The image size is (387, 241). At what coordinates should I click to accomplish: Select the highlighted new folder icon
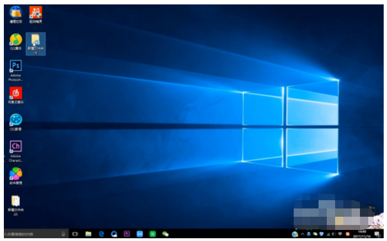click(x=35, y=41)
